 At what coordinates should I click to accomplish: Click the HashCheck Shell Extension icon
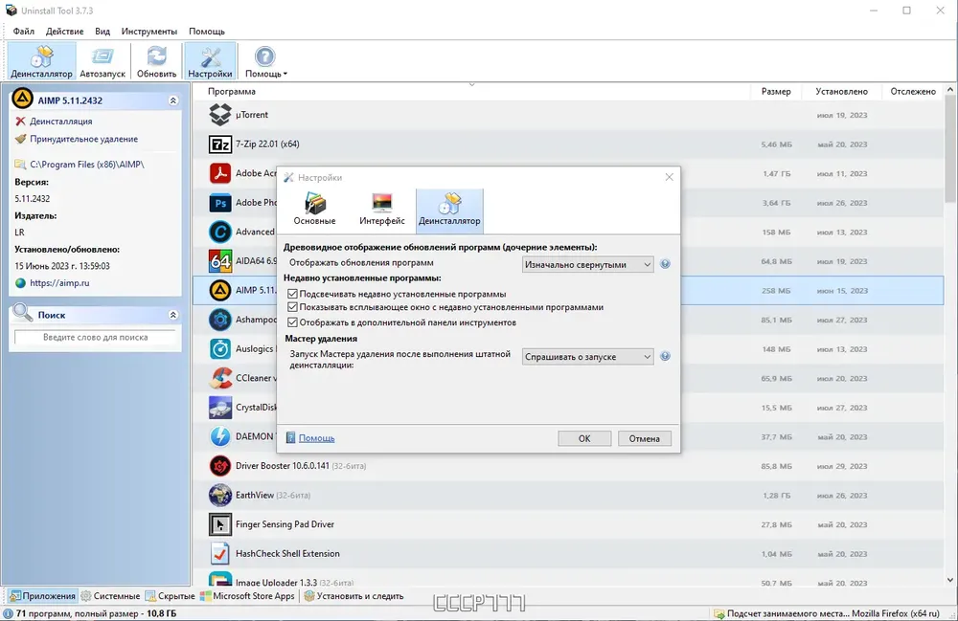(220, 554)
